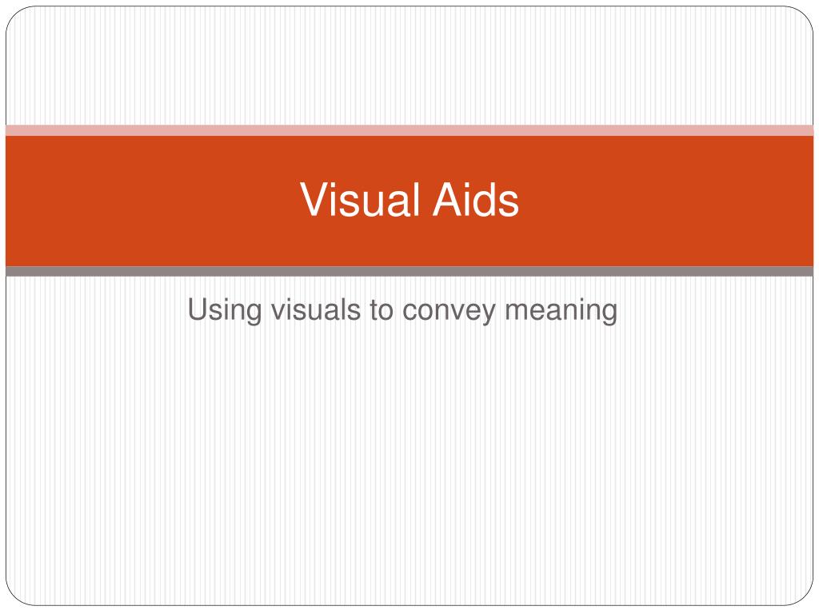Click the capital 'U' in 'Using'
Viewport: 819px width, 614px height.
click(x=198, y=309)
